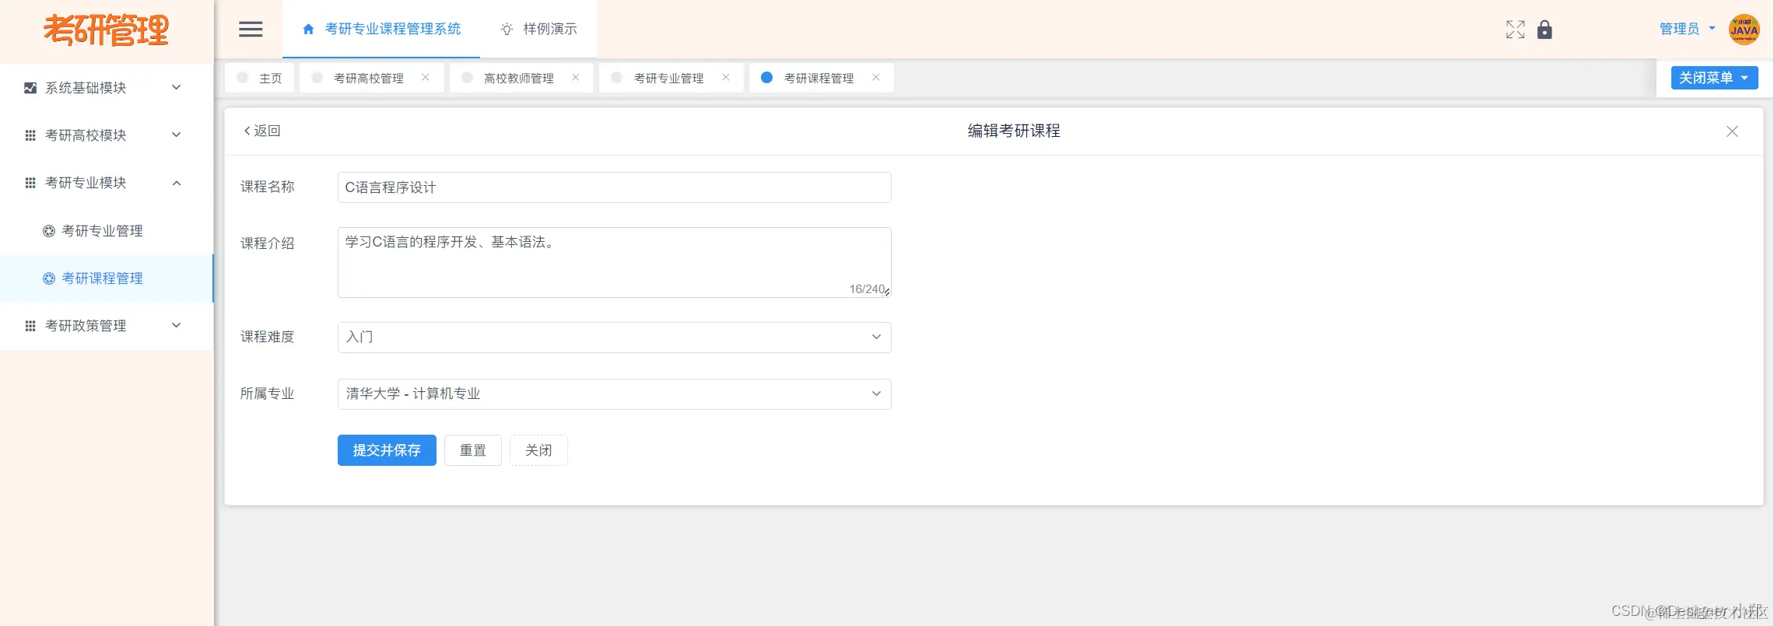This screenshot has width=1774, height=626.
Task: Open the JAVA user avatar
Action: pos(1744,30)
